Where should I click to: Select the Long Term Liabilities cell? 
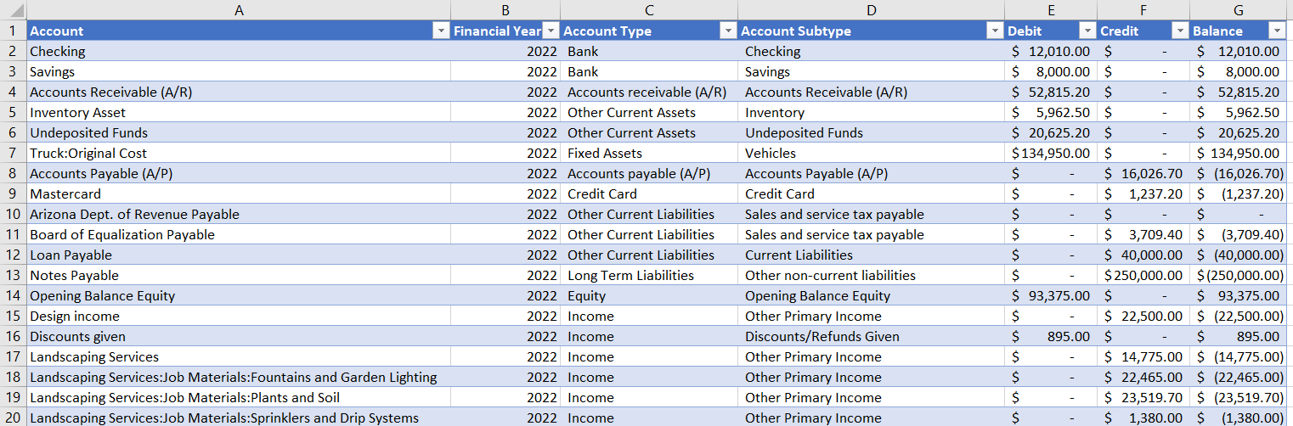649,275
